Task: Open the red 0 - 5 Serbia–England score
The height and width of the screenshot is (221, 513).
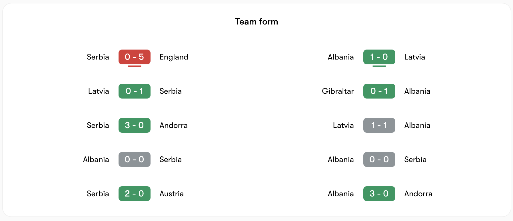Action: [134, 57]
